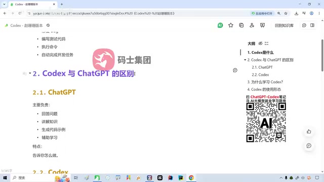Click the bullet text 自动完成开发任务
Viewport: 324px width, 182px height.
[57, 55]
